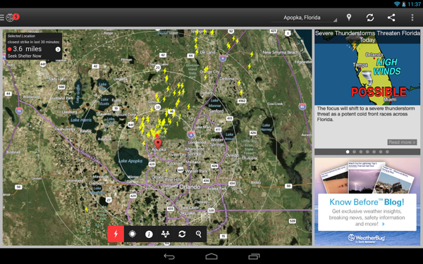Expand closest strike details arrow
Image resolution: width=423 pixels, height=264 pixels.
[58, 49]
